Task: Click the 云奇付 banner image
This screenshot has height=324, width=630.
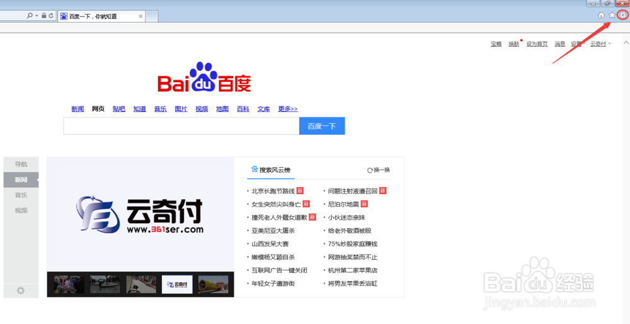Action: coord(140,214)
